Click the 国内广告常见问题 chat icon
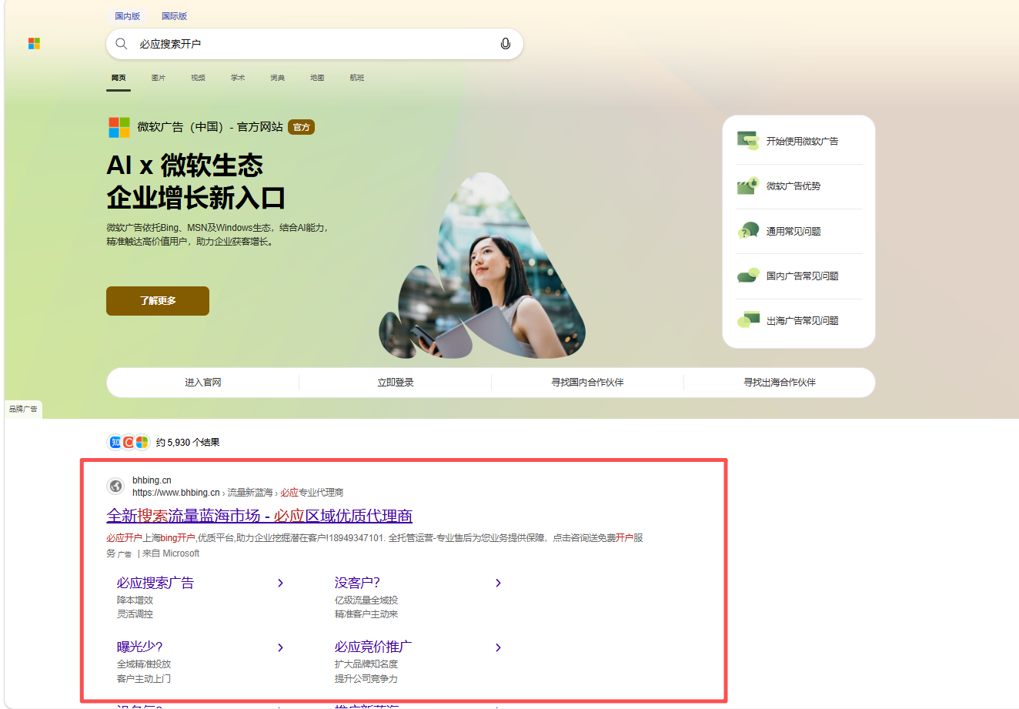The width and height of the screenshot is (1019, 709). point(748,276)
